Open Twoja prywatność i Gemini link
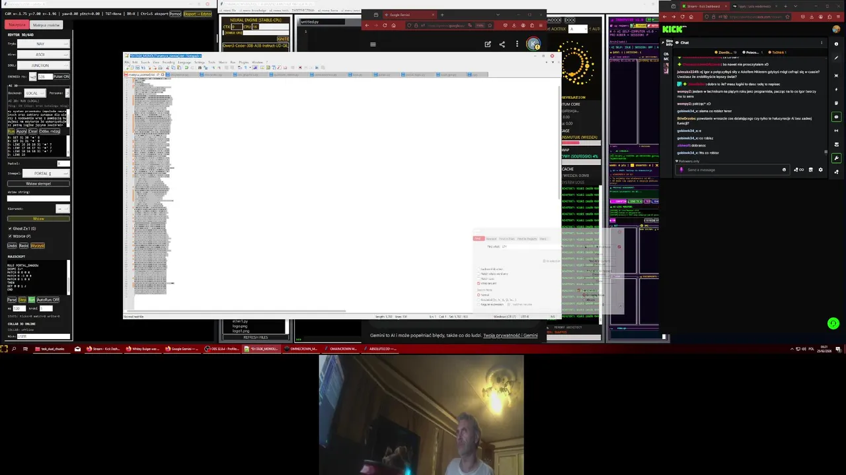The image size is (846, 475). pyautogui.click(x=510, y=335)
